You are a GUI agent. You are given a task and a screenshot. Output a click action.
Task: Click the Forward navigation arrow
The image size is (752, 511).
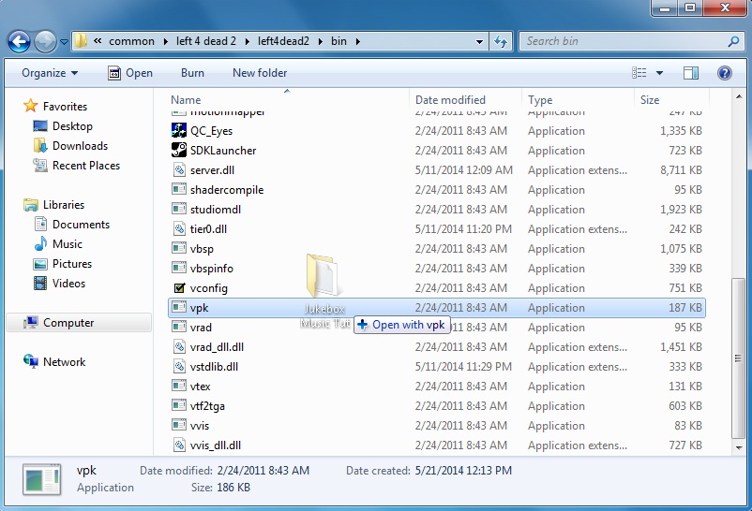(46, 42)
